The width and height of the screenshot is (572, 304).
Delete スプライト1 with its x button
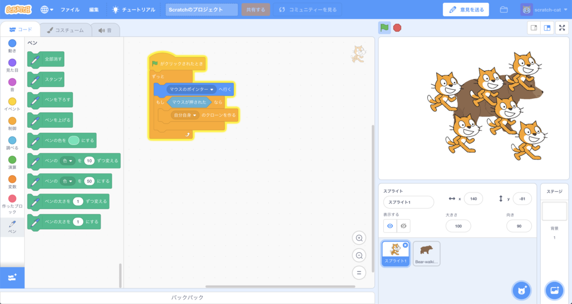click(406, 245)
